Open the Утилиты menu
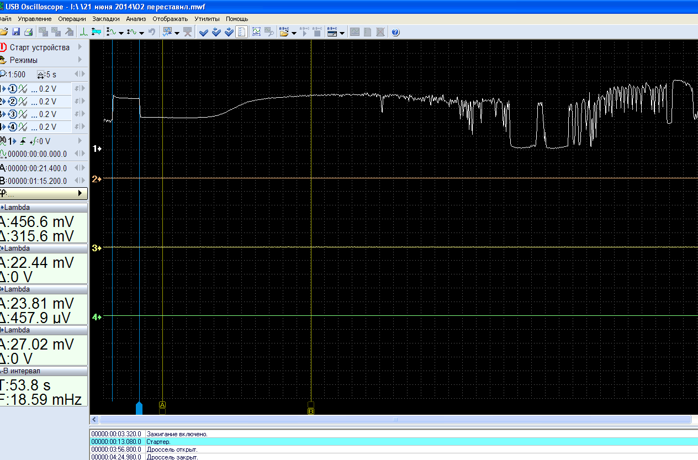The image size is (698, 460). [207, 19]
